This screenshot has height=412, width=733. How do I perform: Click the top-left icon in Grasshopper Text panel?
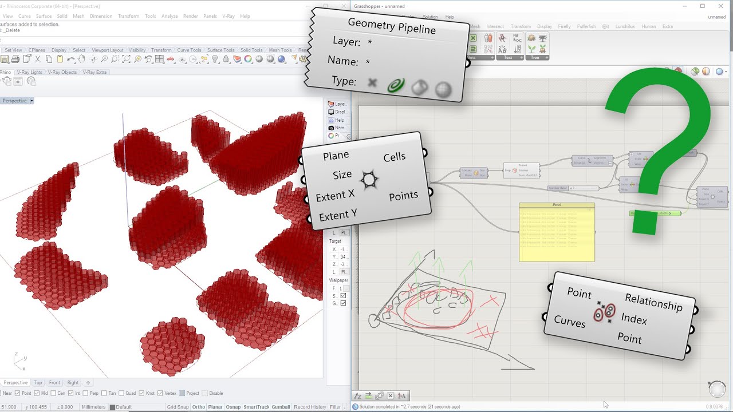tap(502, 38)
